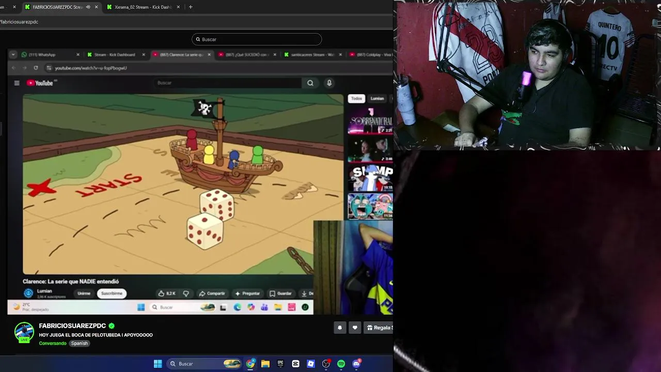The width and height of the screenshot is (661, 372).
Task: Select the Clarence: La serie YouTube tab
Action: [181, 55]
